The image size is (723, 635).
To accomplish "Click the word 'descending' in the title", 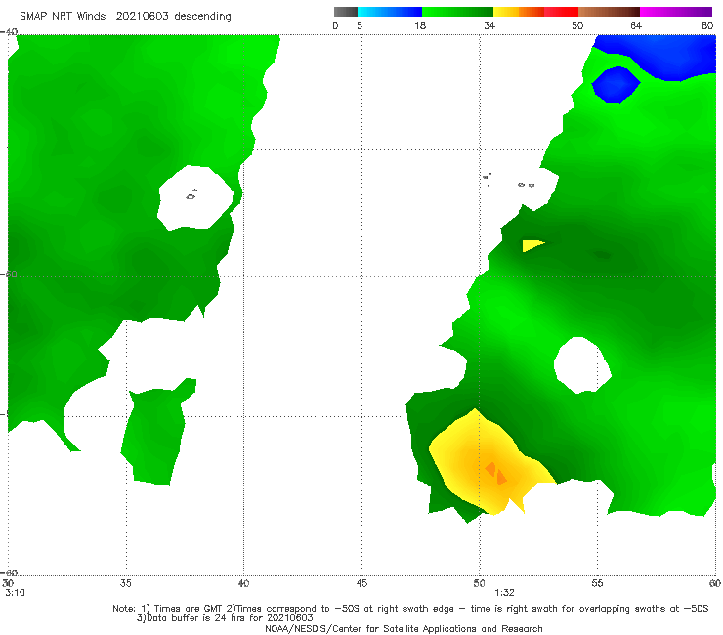I will pos(202,17).
